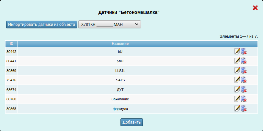Delete the формула sensor
The height and width of the screenshot is (131, 263).
point(244,108)
